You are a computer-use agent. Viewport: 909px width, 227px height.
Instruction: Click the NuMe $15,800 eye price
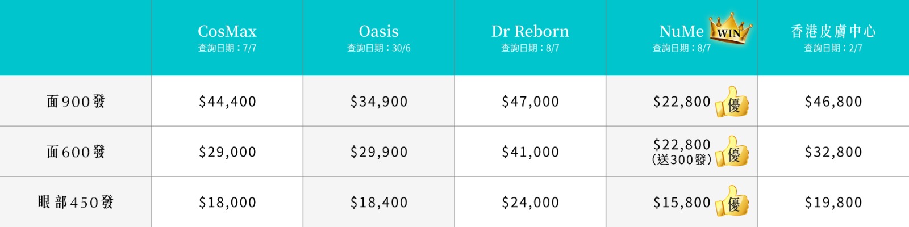coord(682,203)
